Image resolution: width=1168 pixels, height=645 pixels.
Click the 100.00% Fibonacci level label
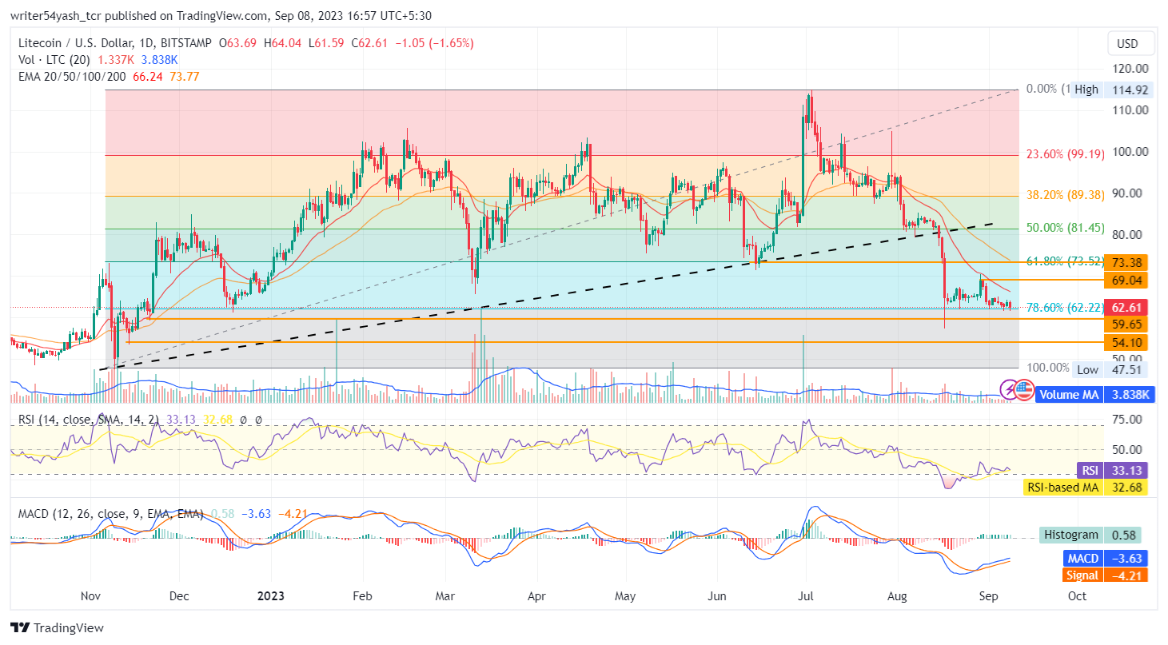pos(1048,368)
